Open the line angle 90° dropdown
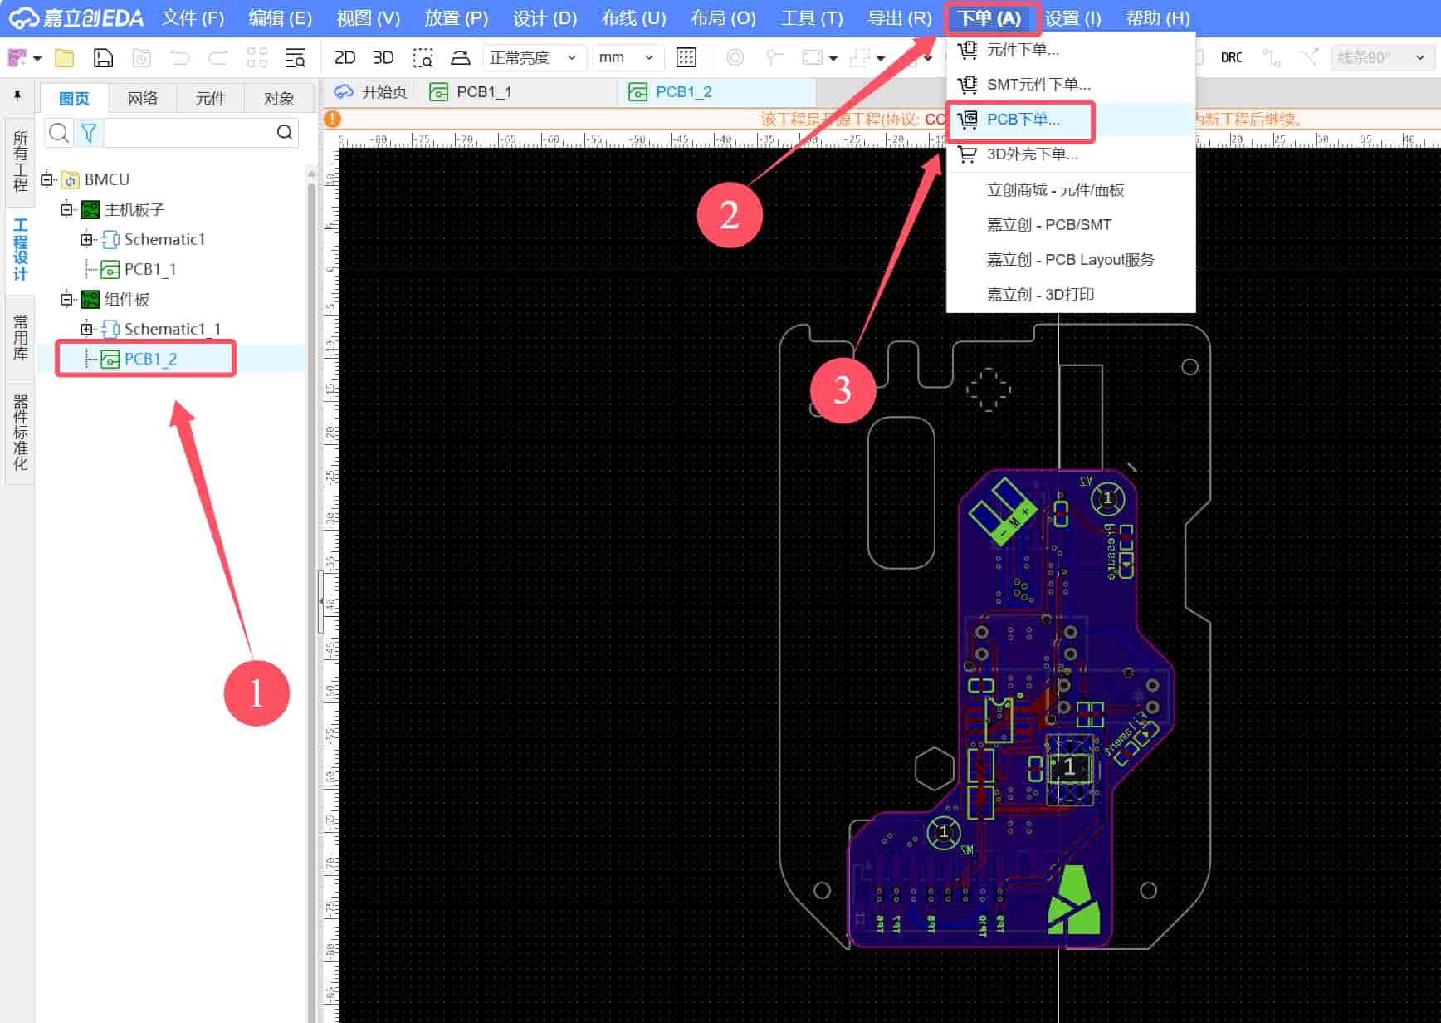Viewport: 1441px width, 1023px height. (x=1382, y=58)
